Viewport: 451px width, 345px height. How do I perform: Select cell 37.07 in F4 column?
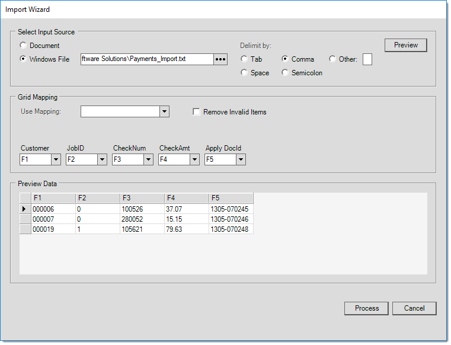click(187, 209)
